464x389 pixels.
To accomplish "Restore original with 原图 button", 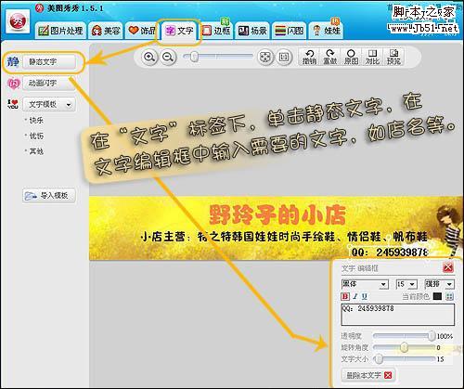I will click(x=351, y=57).
